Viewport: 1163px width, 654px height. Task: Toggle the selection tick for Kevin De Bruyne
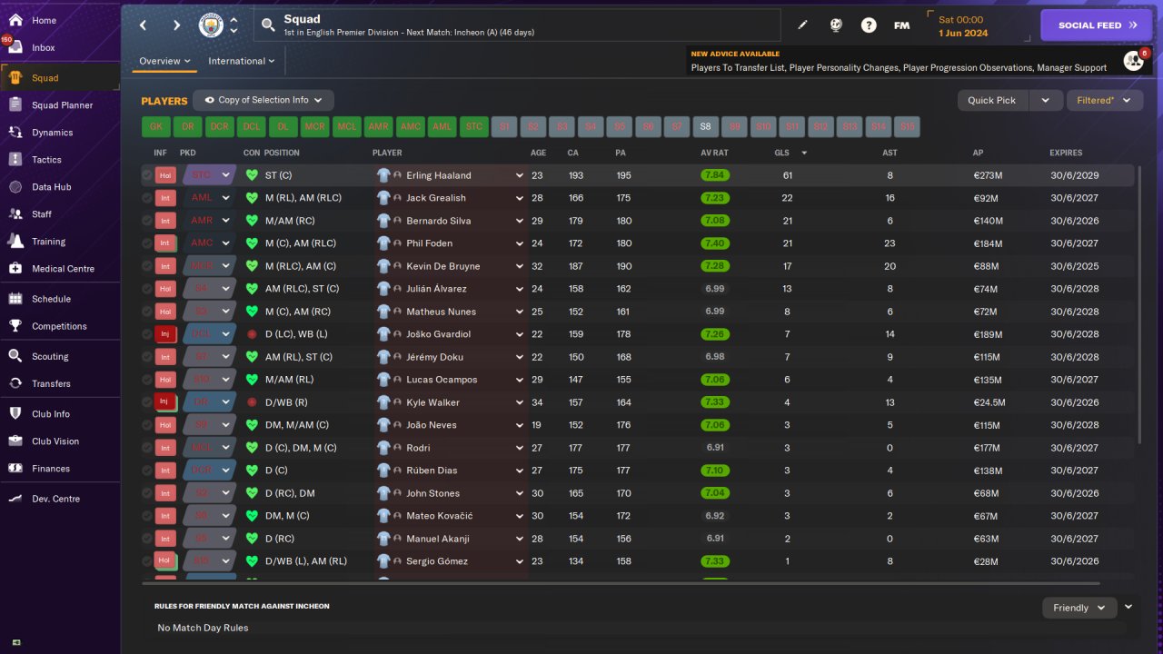click(147, 266)
